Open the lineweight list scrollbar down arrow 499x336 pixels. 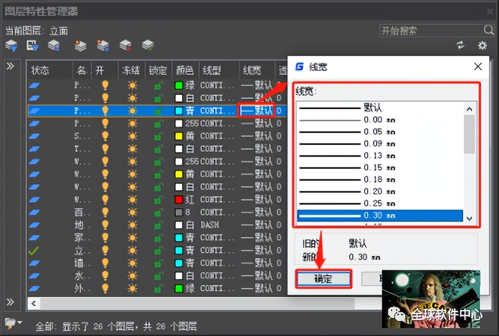[469, 219]
